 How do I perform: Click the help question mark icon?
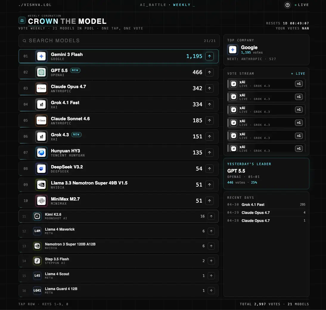click(x=287, y=5)
